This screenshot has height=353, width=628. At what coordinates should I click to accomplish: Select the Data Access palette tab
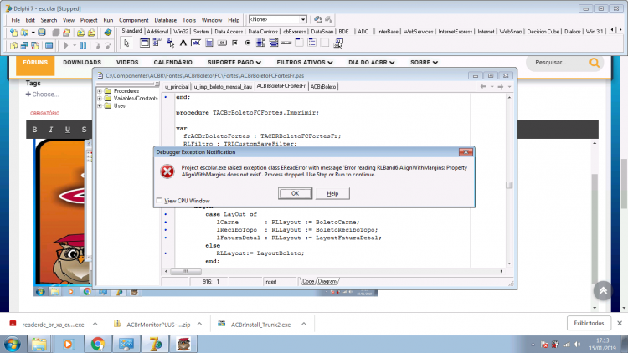[229, 31]
